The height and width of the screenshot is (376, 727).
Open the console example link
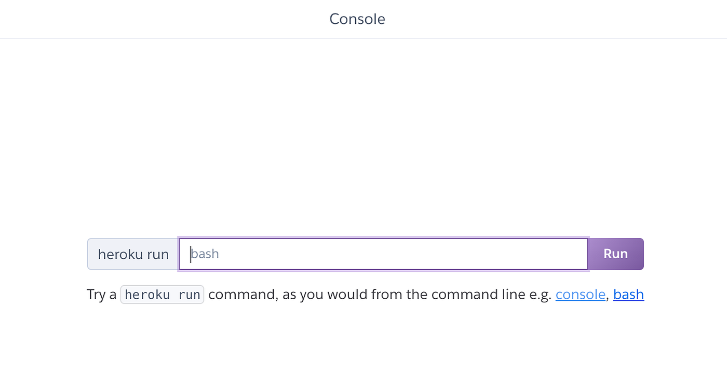pos(580,295)
